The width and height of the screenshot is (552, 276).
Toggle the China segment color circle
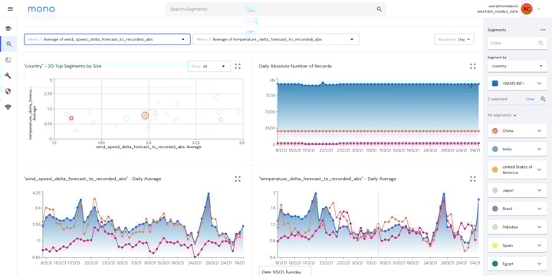coord(495,130)
